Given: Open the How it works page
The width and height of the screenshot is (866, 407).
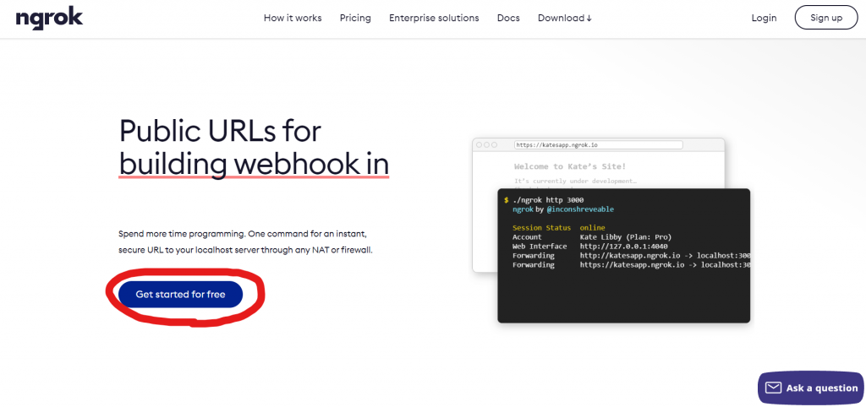Looking at the screenshot, I should pyautogui.click(x=293, y=19).
